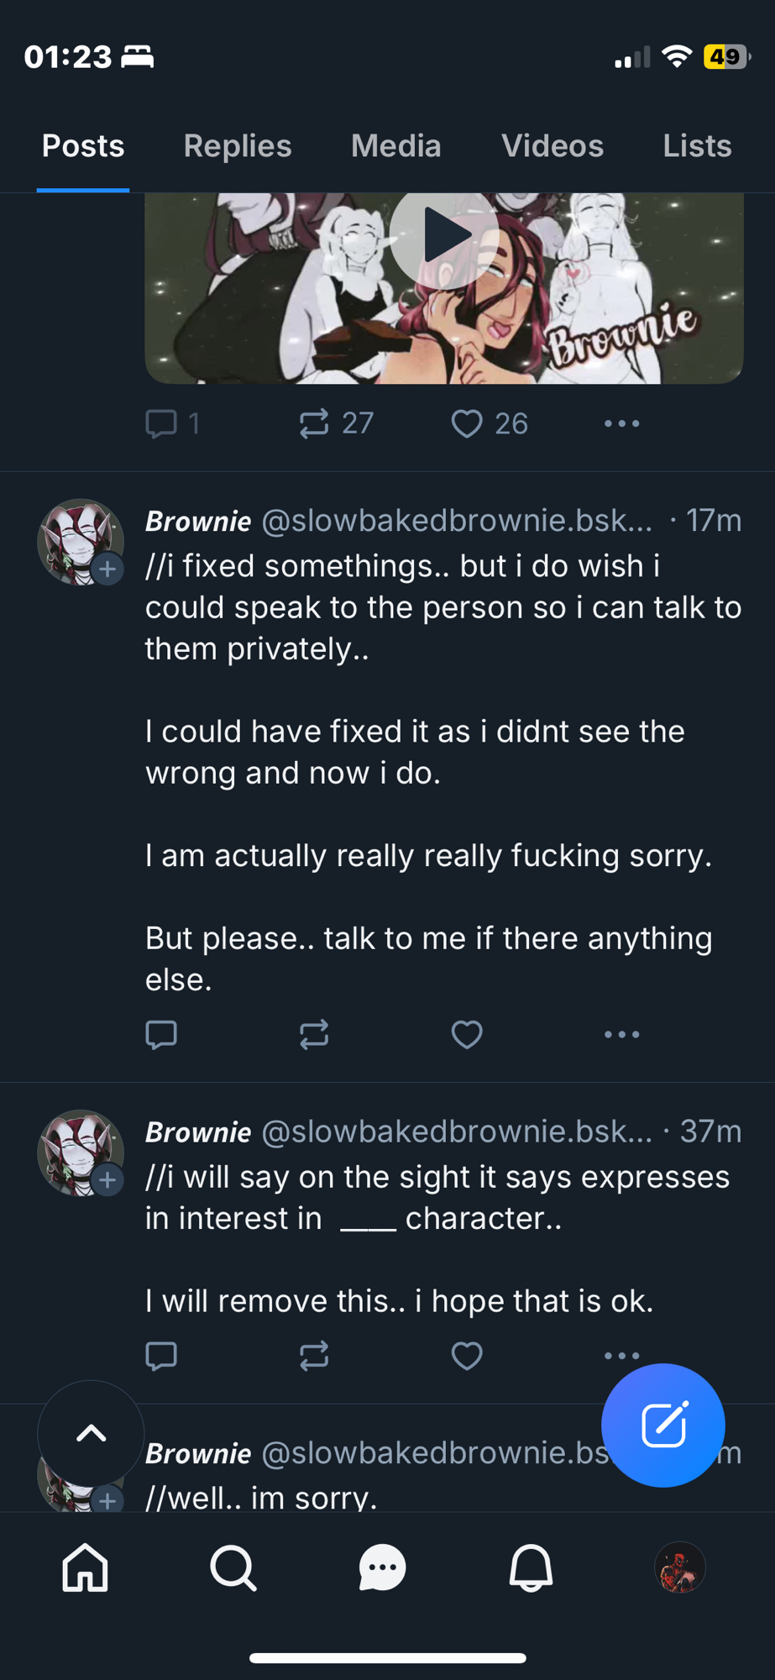This screenshot has width=775, height=1680.
Task: Follow Brownie via avatar plus badge on 17m post
Action: [x=107, y=569]
